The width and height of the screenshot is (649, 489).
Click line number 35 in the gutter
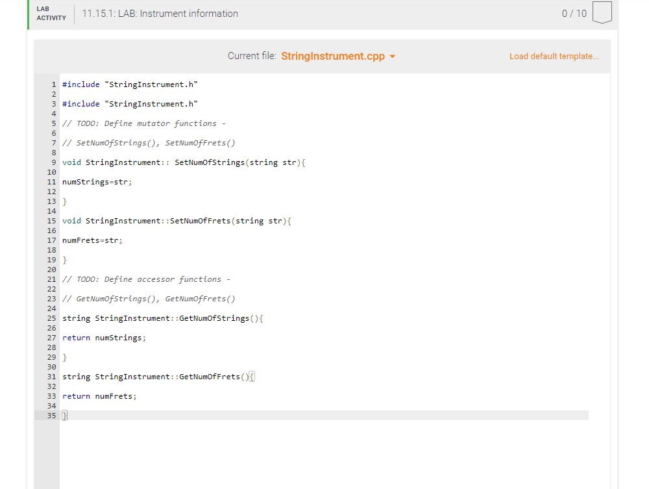pyautogui.click(x=51, y=416)
